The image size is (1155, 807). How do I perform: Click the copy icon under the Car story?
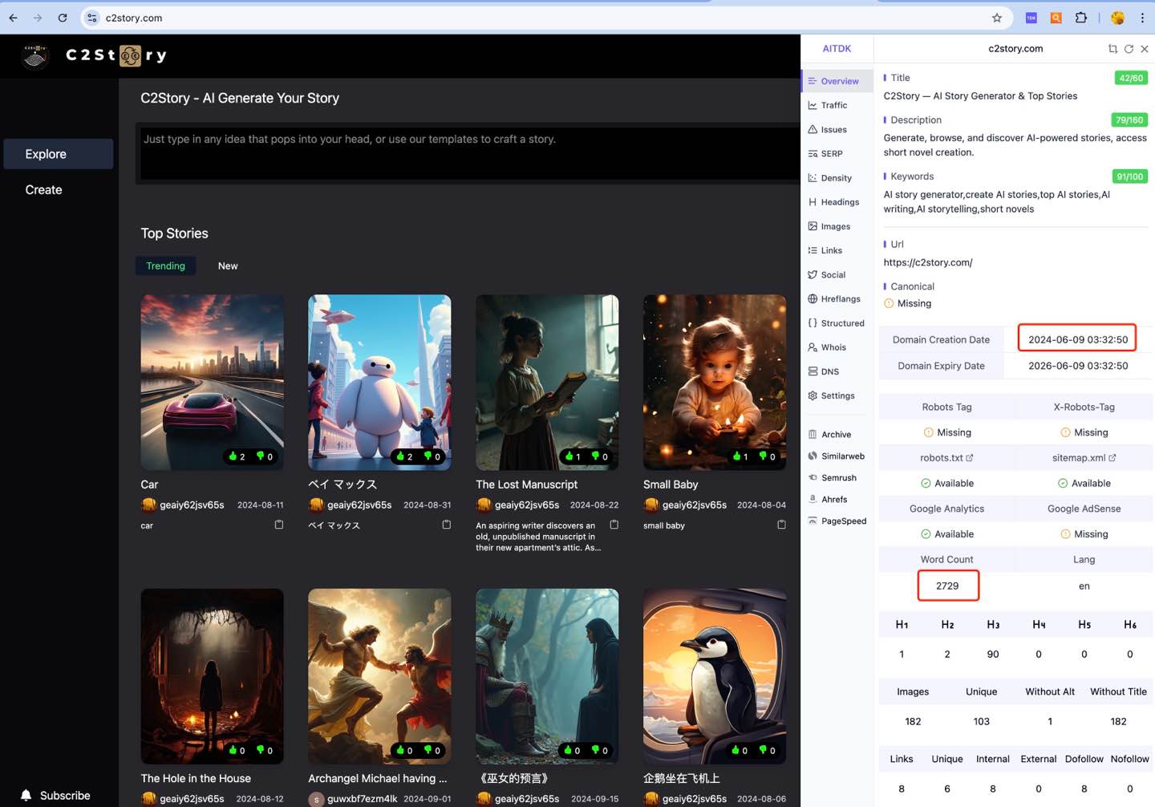coord(279,525)
